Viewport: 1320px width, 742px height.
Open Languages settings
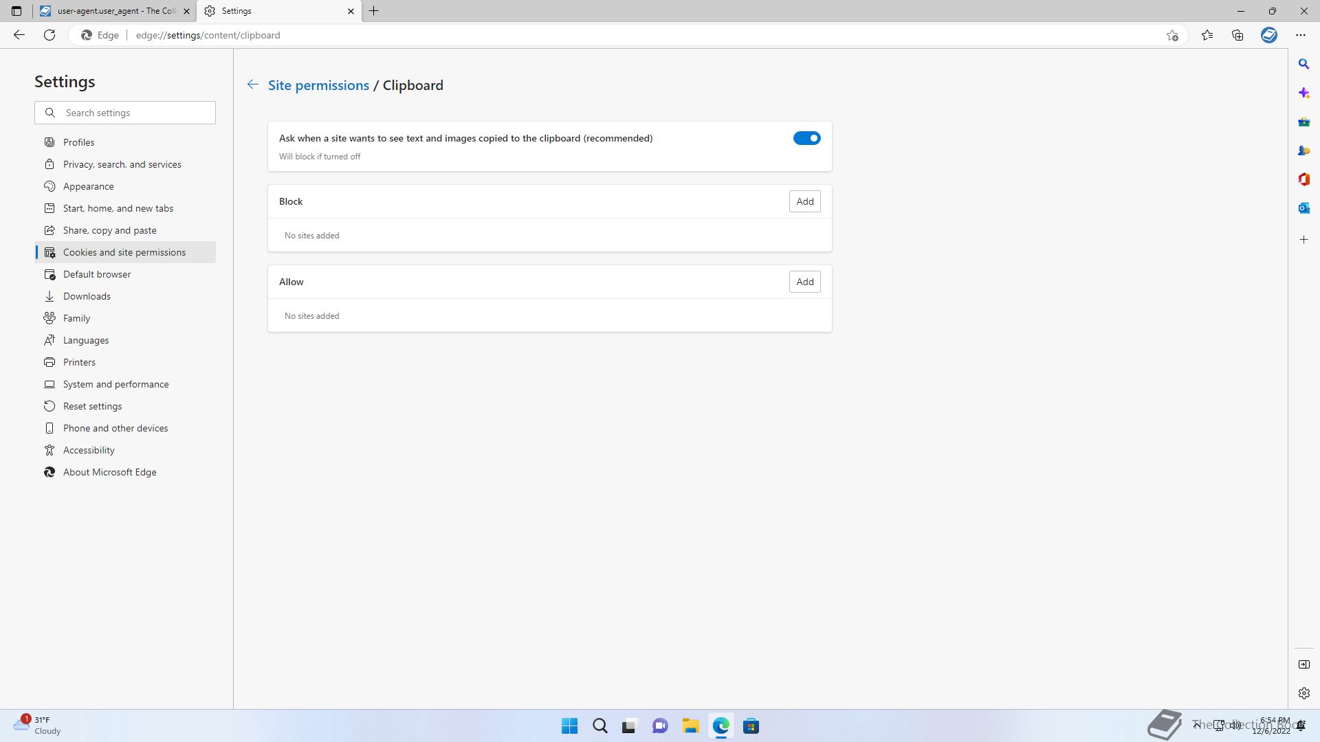[125, 340]
